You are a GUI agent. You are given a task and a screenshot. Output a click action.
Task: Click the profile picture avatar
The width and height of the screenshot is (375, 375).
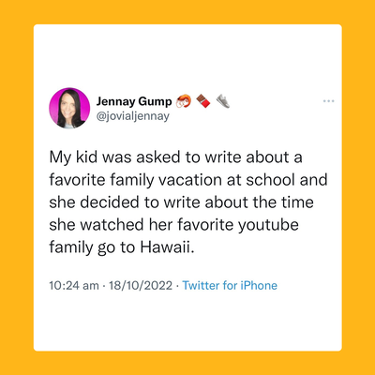(x=69, y=108)
